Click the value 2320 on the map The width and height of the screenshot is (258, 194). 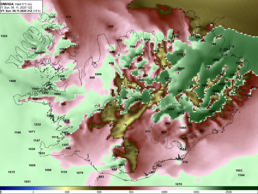(181, 113)
